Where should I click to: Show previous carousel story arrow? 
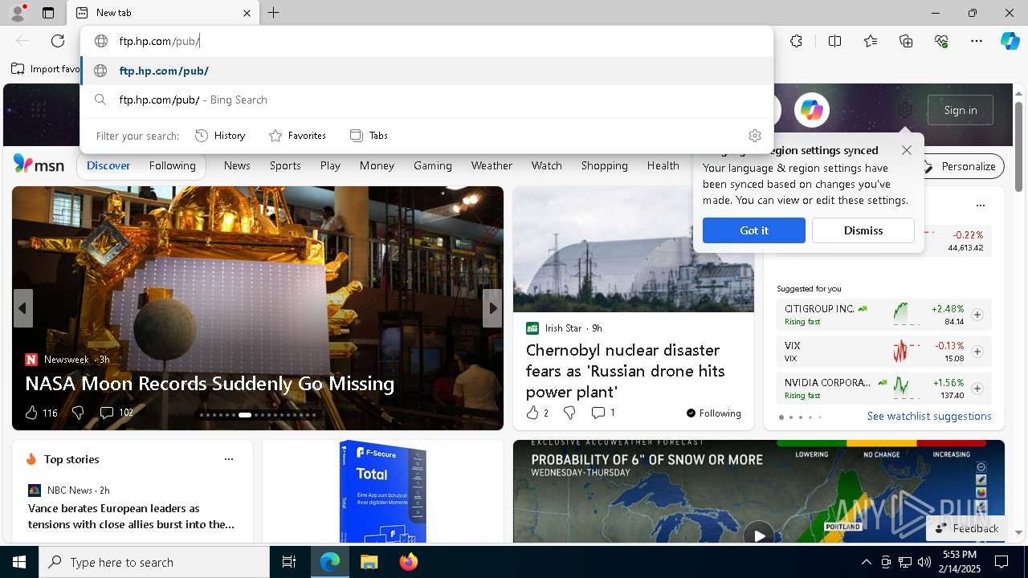[22, 308]
